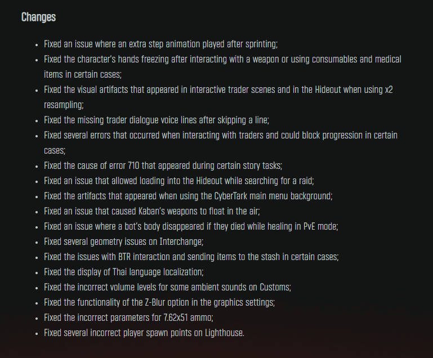This screenshot has height=358, width=433.
Task: Click the BTR interaction stash fix entry
Action: click(191, 257)
